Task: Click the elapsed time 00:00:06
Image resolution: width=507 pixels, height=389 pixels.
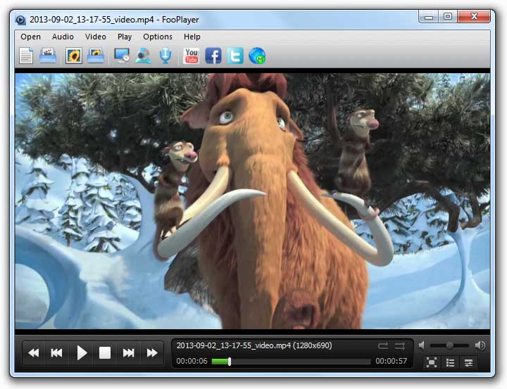Action: click(192, 361)
